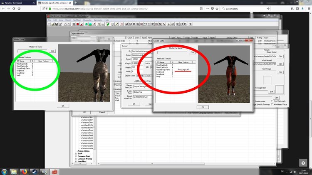Open Steam from the taskbar

[x=35, y=172]
